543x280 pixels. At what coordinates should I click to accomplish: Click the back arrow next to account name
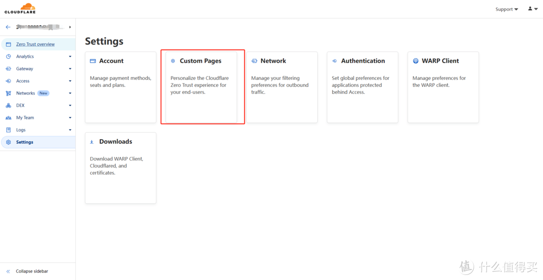click(8, 27)
